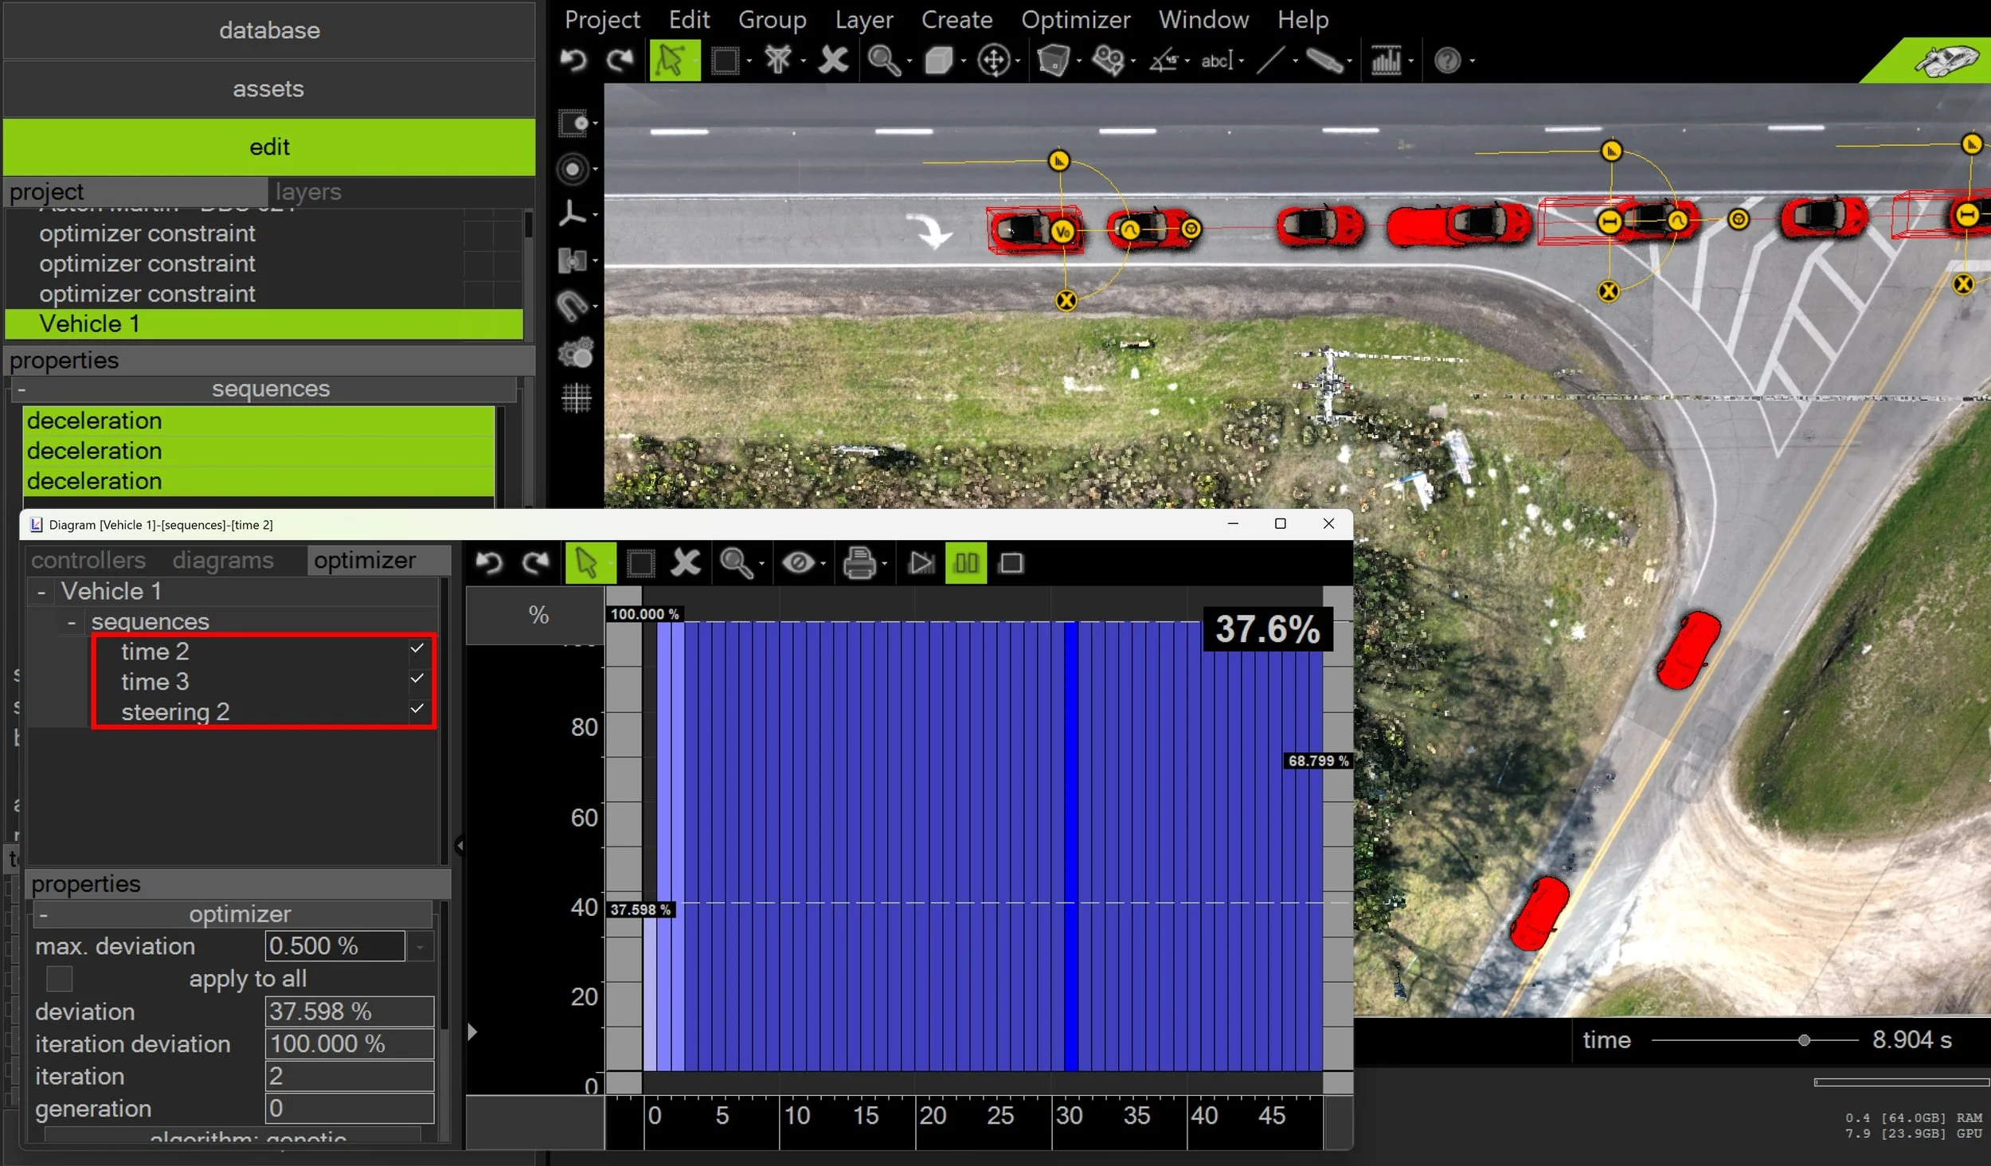Click the visibility eye icon in Diagram toolbar

pos(797,563)
